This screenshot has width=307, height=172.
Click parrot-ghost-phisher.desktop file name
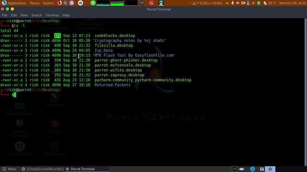[126, 60]
